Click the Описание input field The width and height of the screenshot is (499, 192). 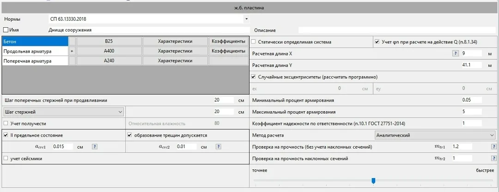click(397, 30)
